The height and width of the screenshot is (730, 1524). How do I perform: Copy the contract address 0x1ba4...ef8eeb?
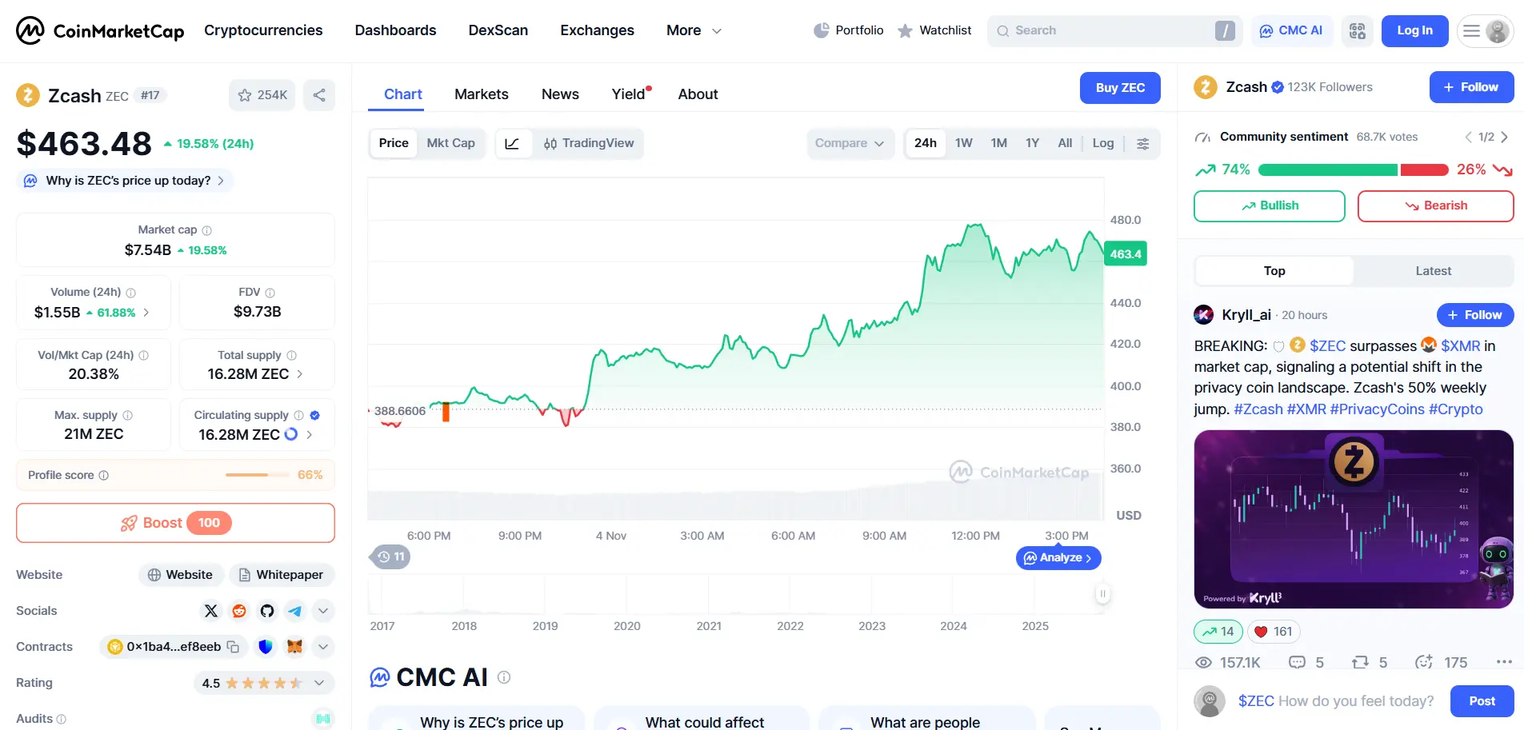tap(234, 647)
